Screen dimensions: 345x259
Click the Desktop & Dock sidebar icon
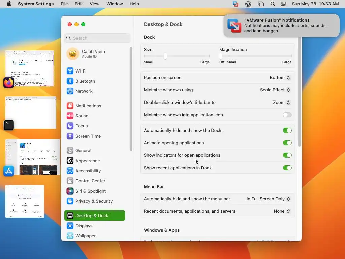click(x=70, y=215)
